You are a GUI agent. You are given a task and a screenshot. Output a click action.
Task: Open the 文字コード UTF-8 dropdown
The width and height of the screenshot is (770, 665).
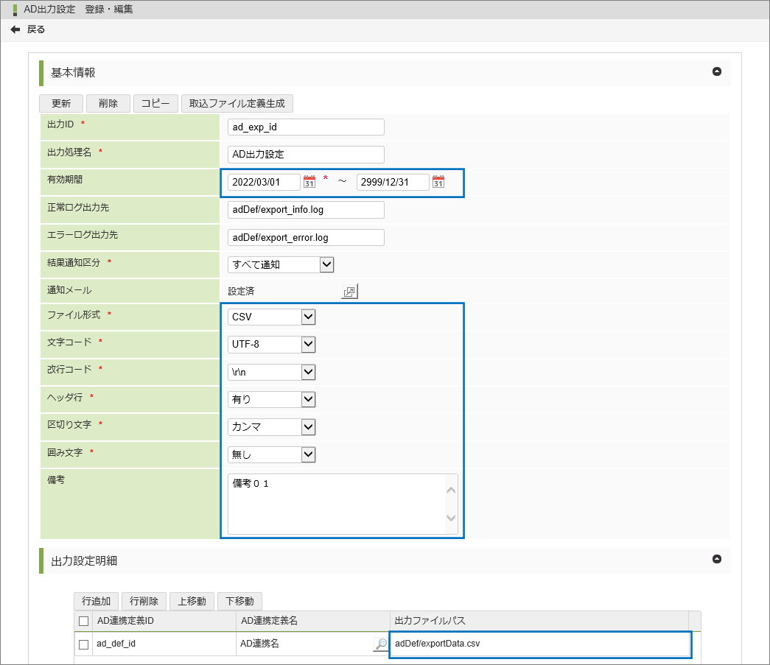pos(309,344)
